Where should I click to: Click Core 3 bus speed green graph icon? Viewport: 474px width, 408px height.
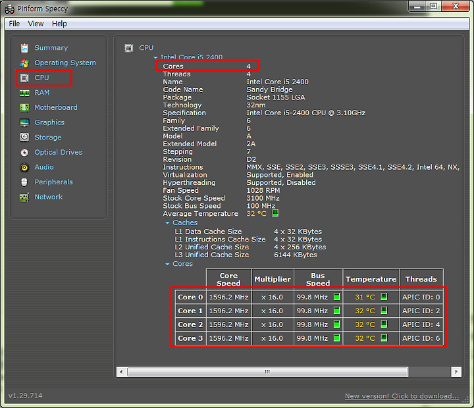click(x=337, y=338)
